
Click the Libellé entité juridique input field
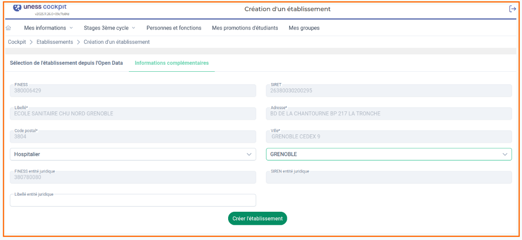click(133, 200)
